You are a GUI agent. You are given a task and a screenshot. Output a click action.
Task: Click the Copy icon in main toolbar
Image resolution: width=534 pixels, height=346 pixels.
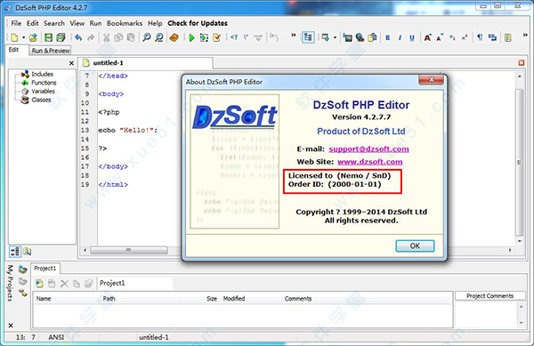pos(118,37)
